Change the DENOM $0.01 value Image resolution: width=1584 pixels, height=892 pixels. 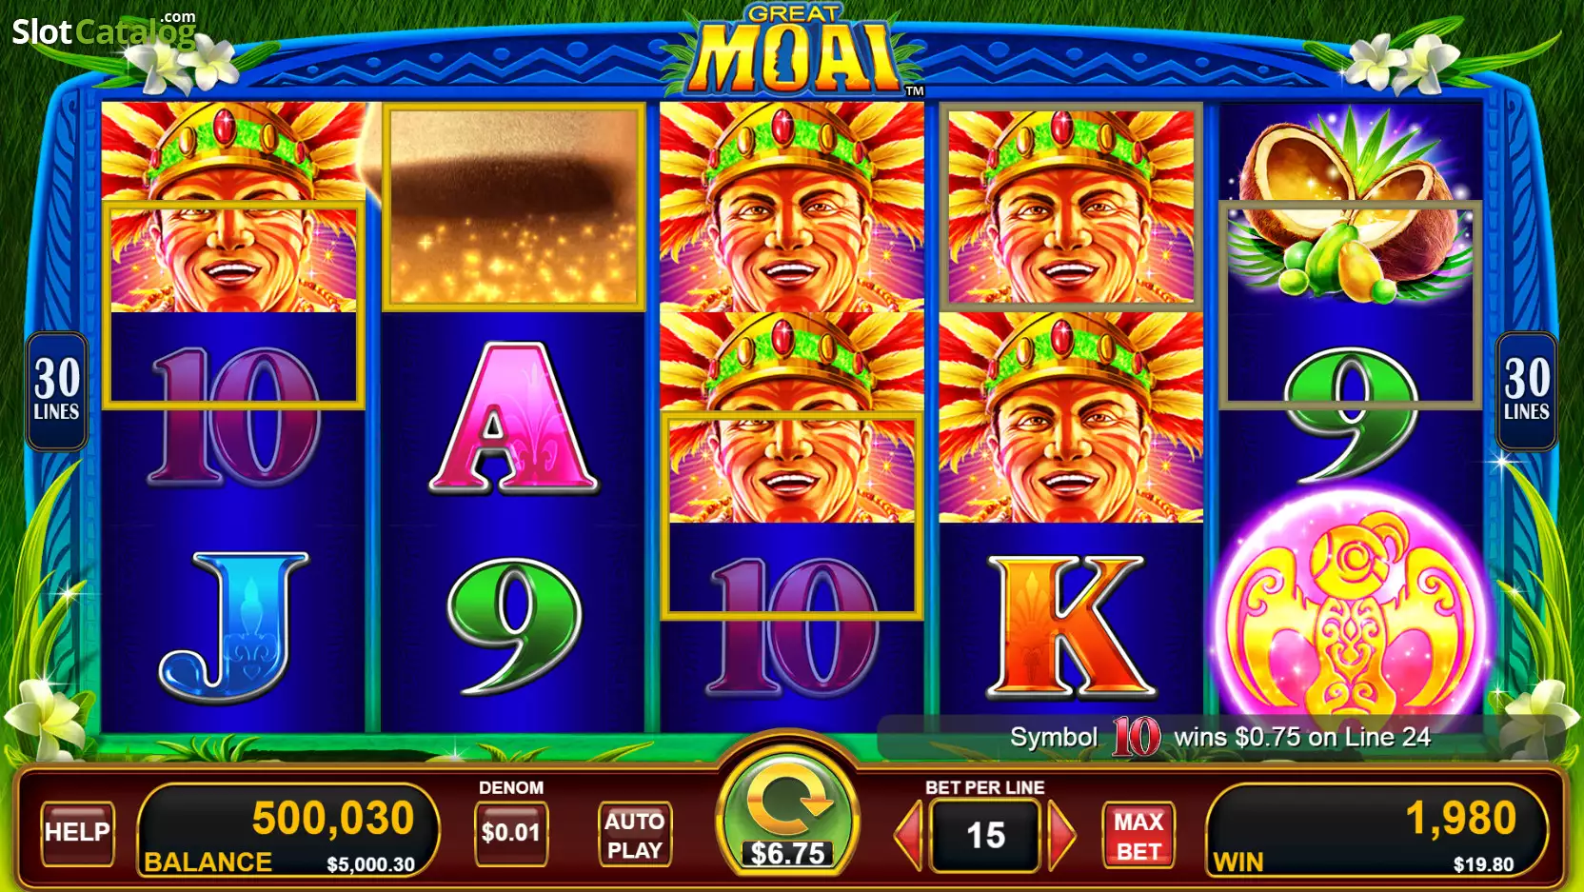click(x=511, y=834)
